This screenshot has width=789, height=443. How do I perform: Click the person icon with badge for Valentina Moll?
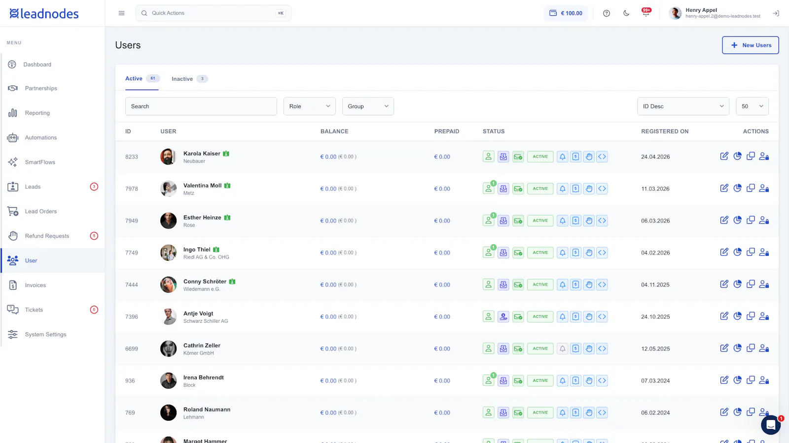pos(488,189)
